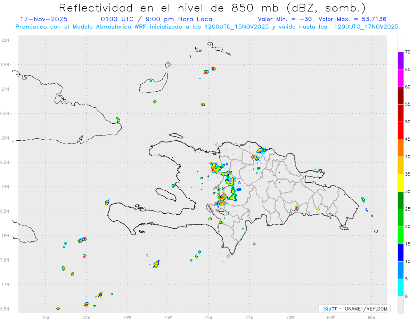Screen dimensions: 417x322
Task: Click the '73W' longitude label
Action: pos(168,317)
